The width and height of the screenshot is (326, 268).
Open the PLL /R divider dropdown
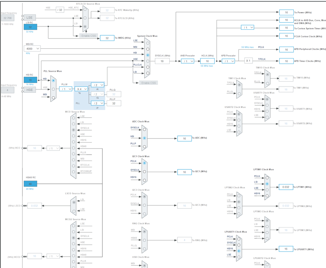pos(98,85)
